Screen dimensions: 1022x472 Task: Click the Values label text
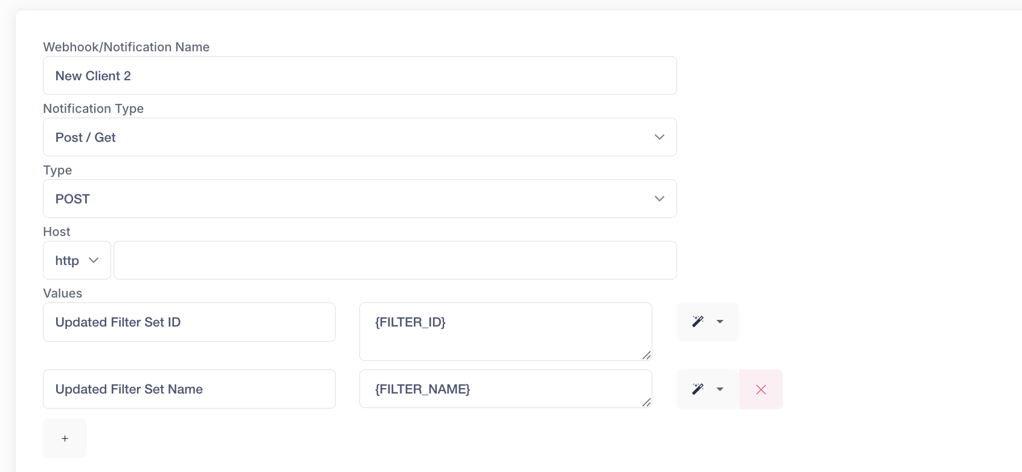[x=63, y=293]
